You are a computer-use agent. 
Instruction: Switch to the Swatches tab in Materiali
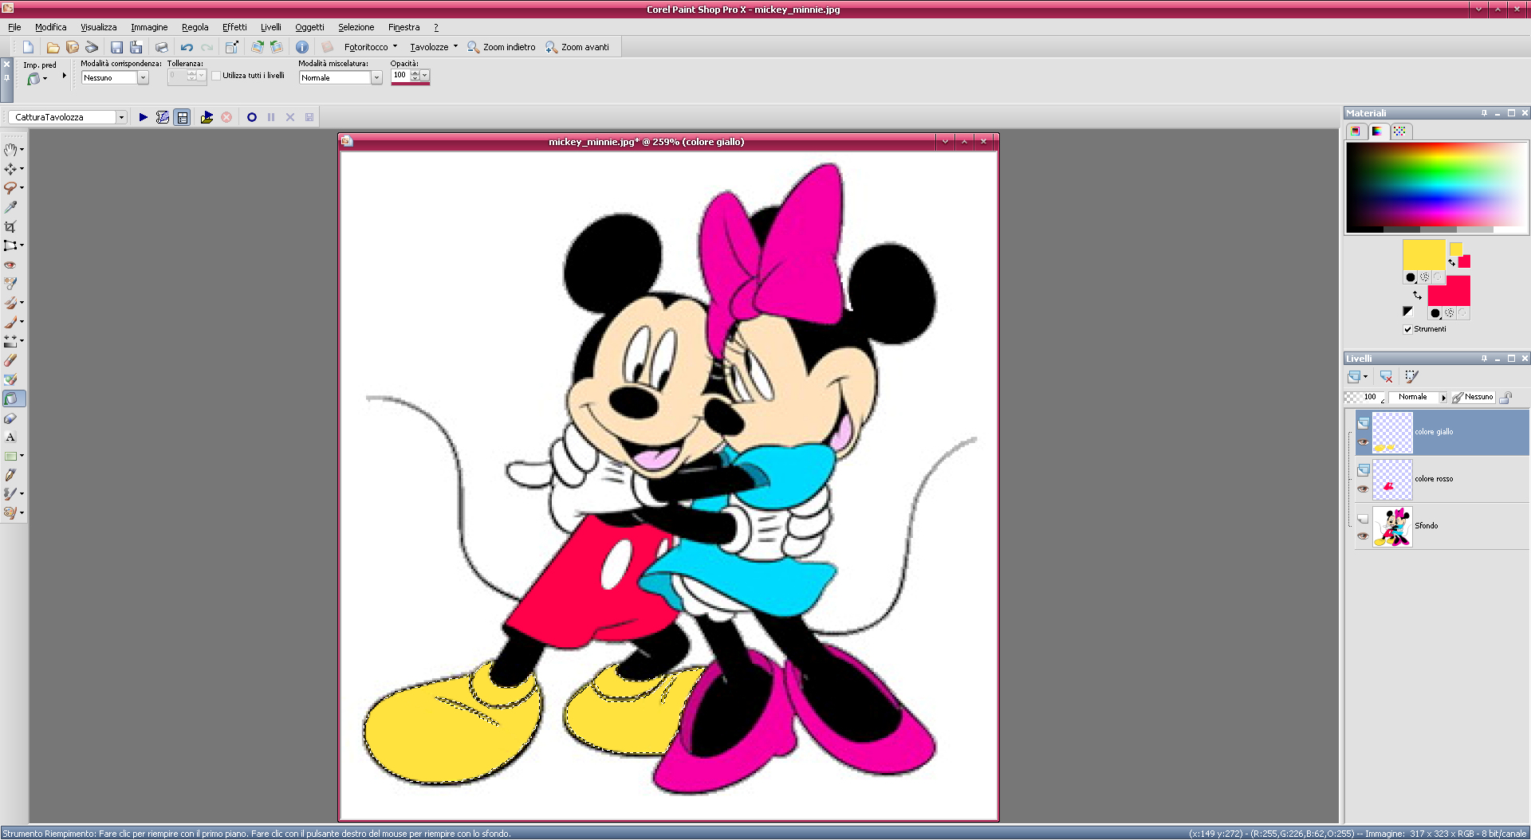click(1399, 131)
